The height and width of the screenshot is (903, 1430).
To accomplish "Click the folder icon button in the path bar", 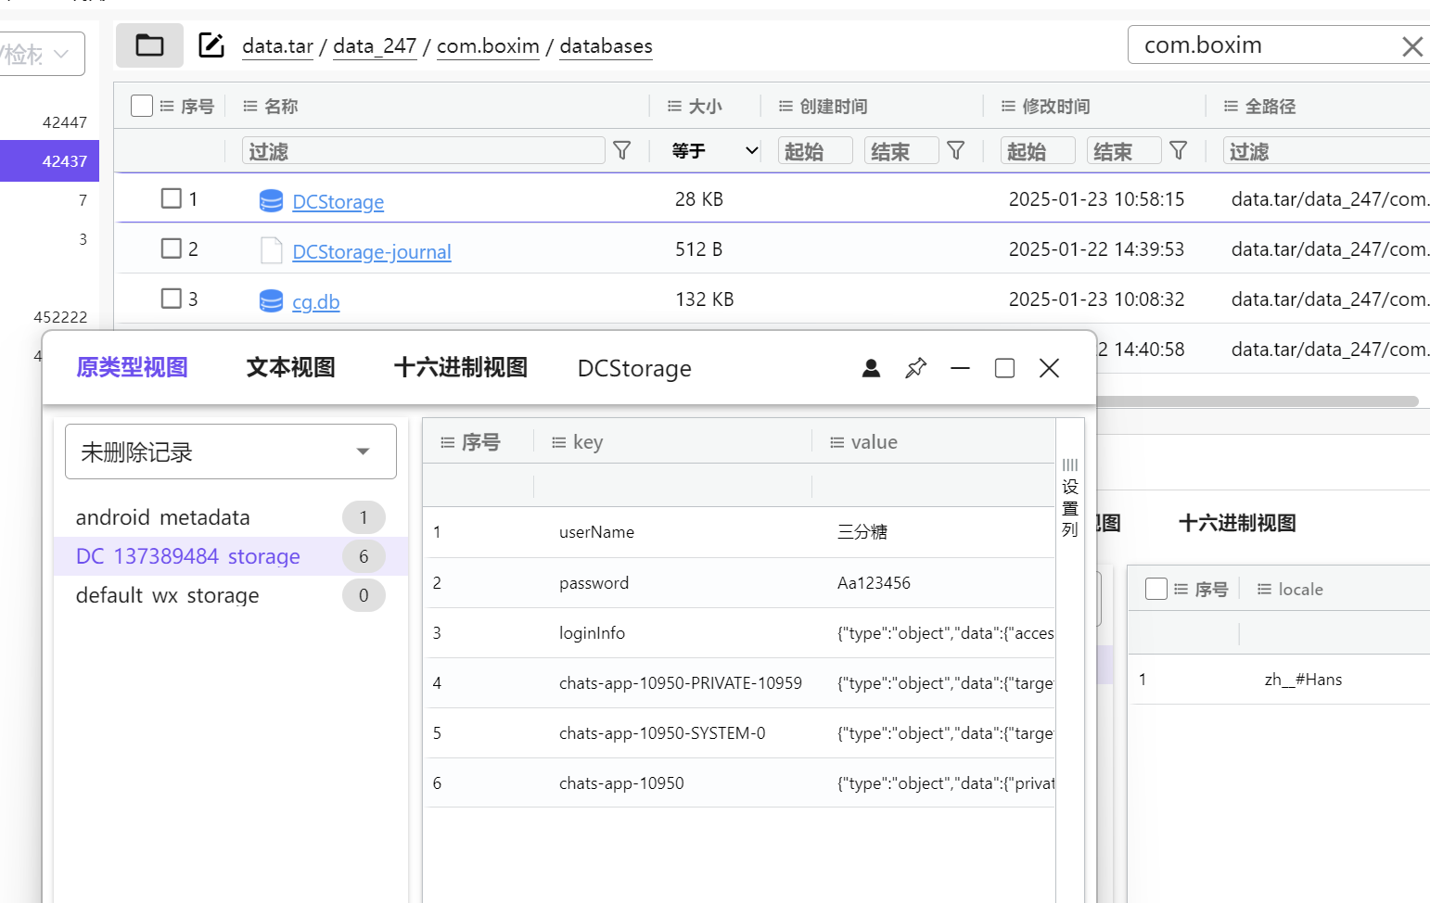I will pyautogui.click(x=149, y=45).
